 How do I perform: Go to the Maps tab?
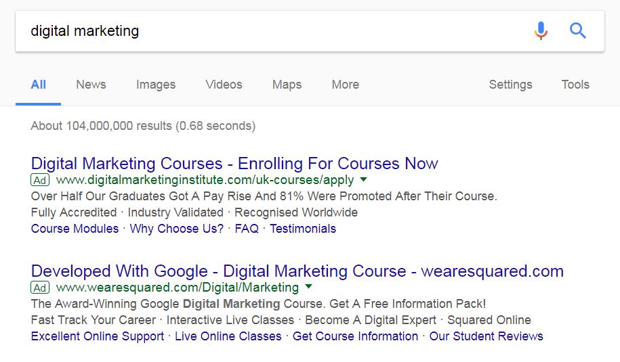(x=287, y=85)
